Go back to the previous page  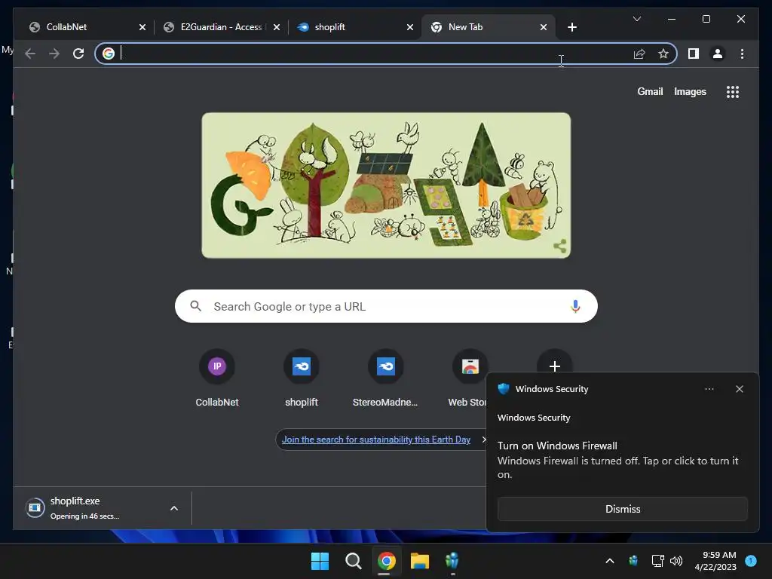30,54
